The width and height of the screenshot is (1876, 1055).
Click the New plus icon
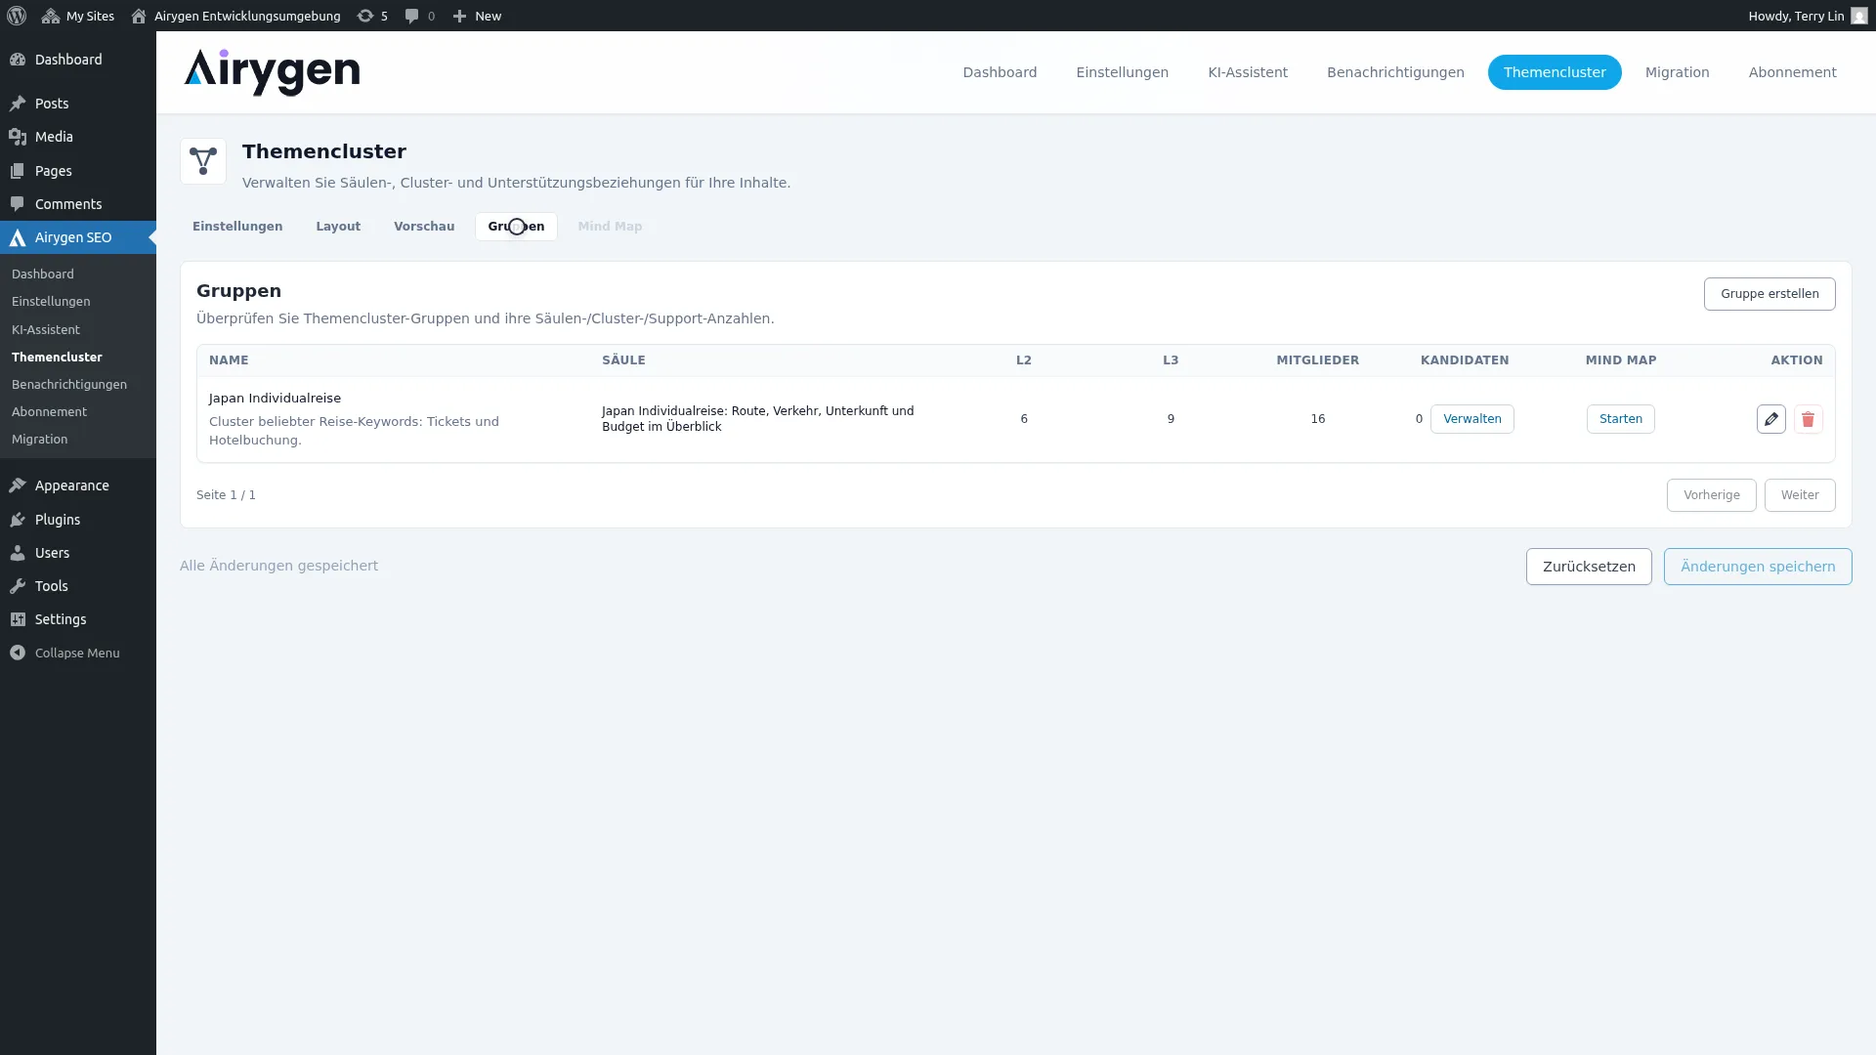(462, 16)
